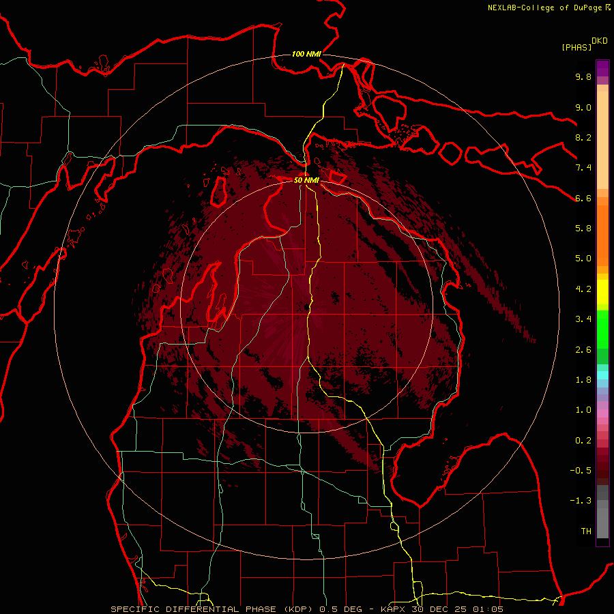The image size is (614, 614).
Task: Select the 9.8 scale value
Action: [x=583, y=76]
